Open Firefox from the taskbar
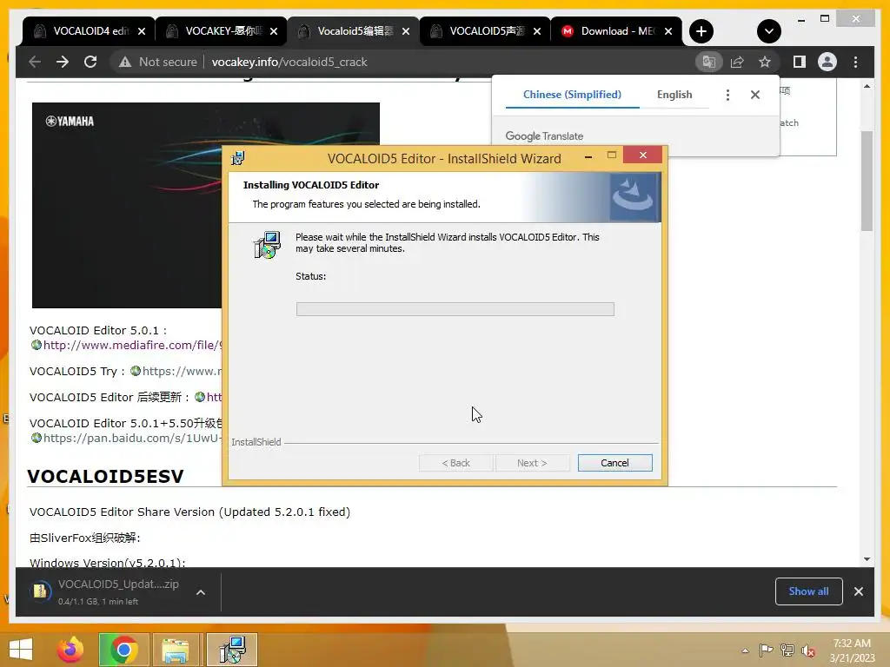 (x=70, y=650)
